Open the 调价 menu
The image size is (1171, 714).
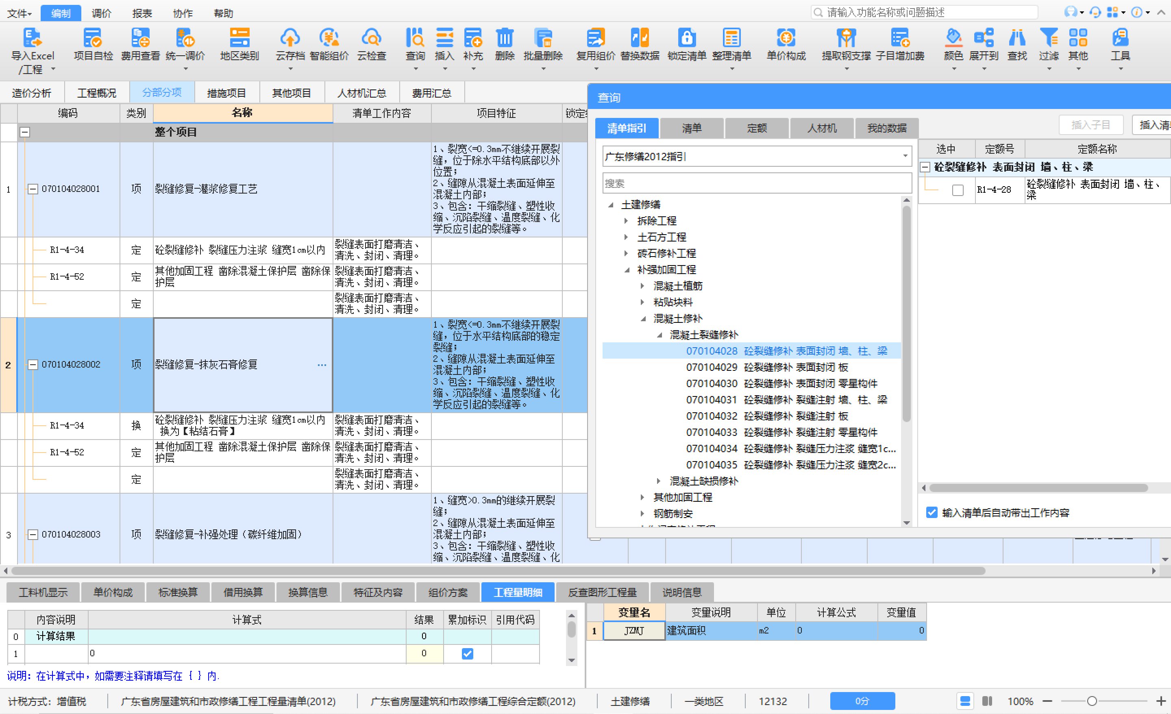[101, 13]
